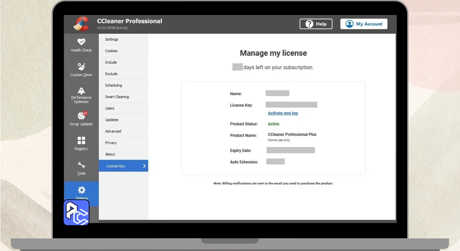The height and width of the screenshot is (251, 460).
Task: Click the Help button
Action: click(x=316, y=24)
